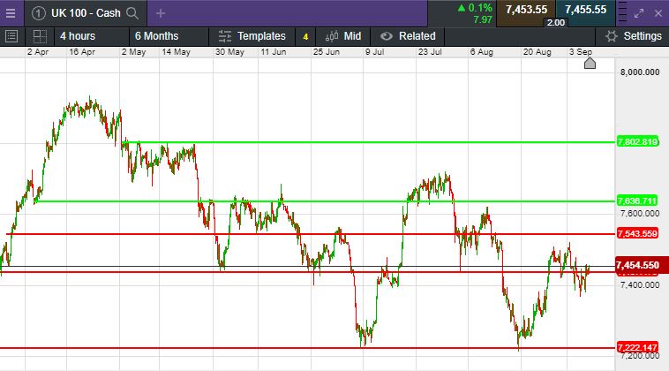669x371 pixels.
Task: Click the 0.1% daily change indicator
Action: tap(475, 8)
